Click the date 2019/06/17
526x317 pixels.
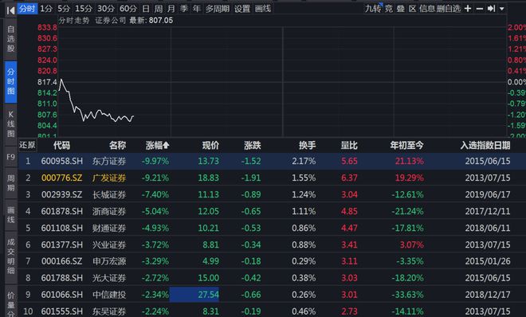pos(488,194)
